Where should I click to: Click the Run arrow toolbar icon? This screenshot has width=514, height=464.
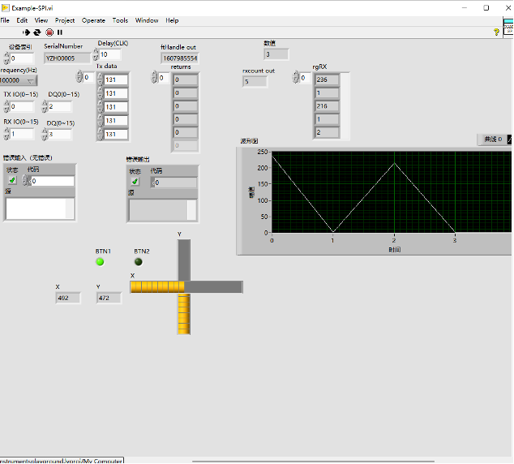[26, 32]
